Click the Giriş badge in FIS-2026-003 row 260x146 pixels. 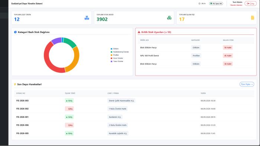coord(69,101)
